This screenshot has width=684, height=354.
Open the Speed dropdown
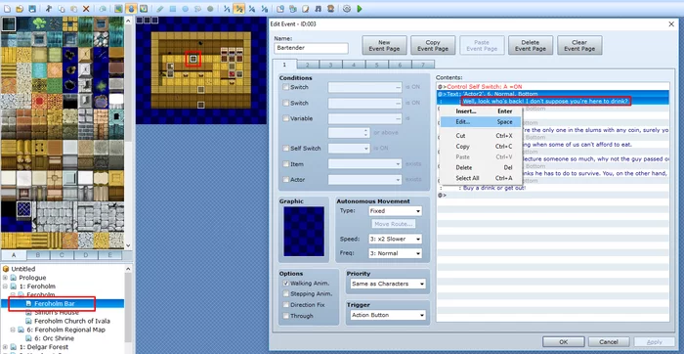395,240
